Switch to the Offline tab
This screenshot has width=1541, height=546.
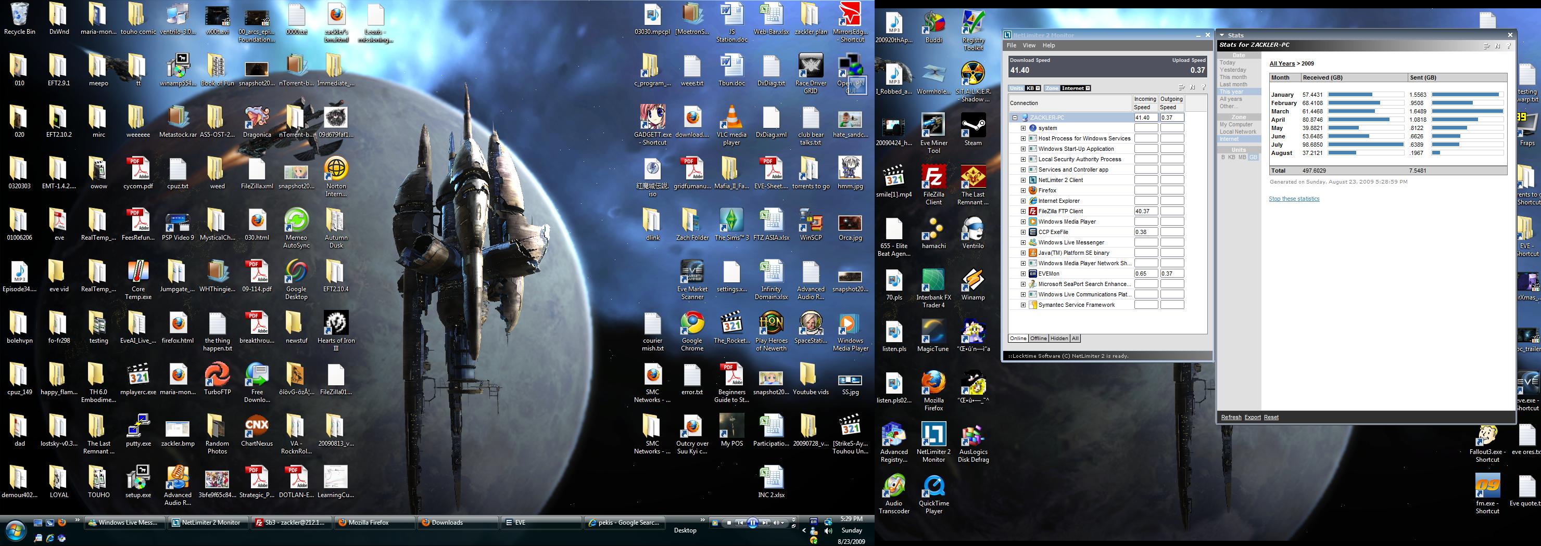(x=1039, y=339)
